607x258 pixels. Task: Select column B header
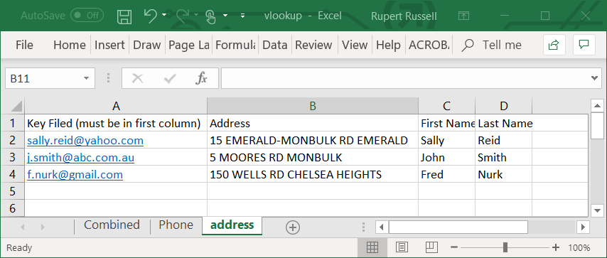(x=313, y=106)
